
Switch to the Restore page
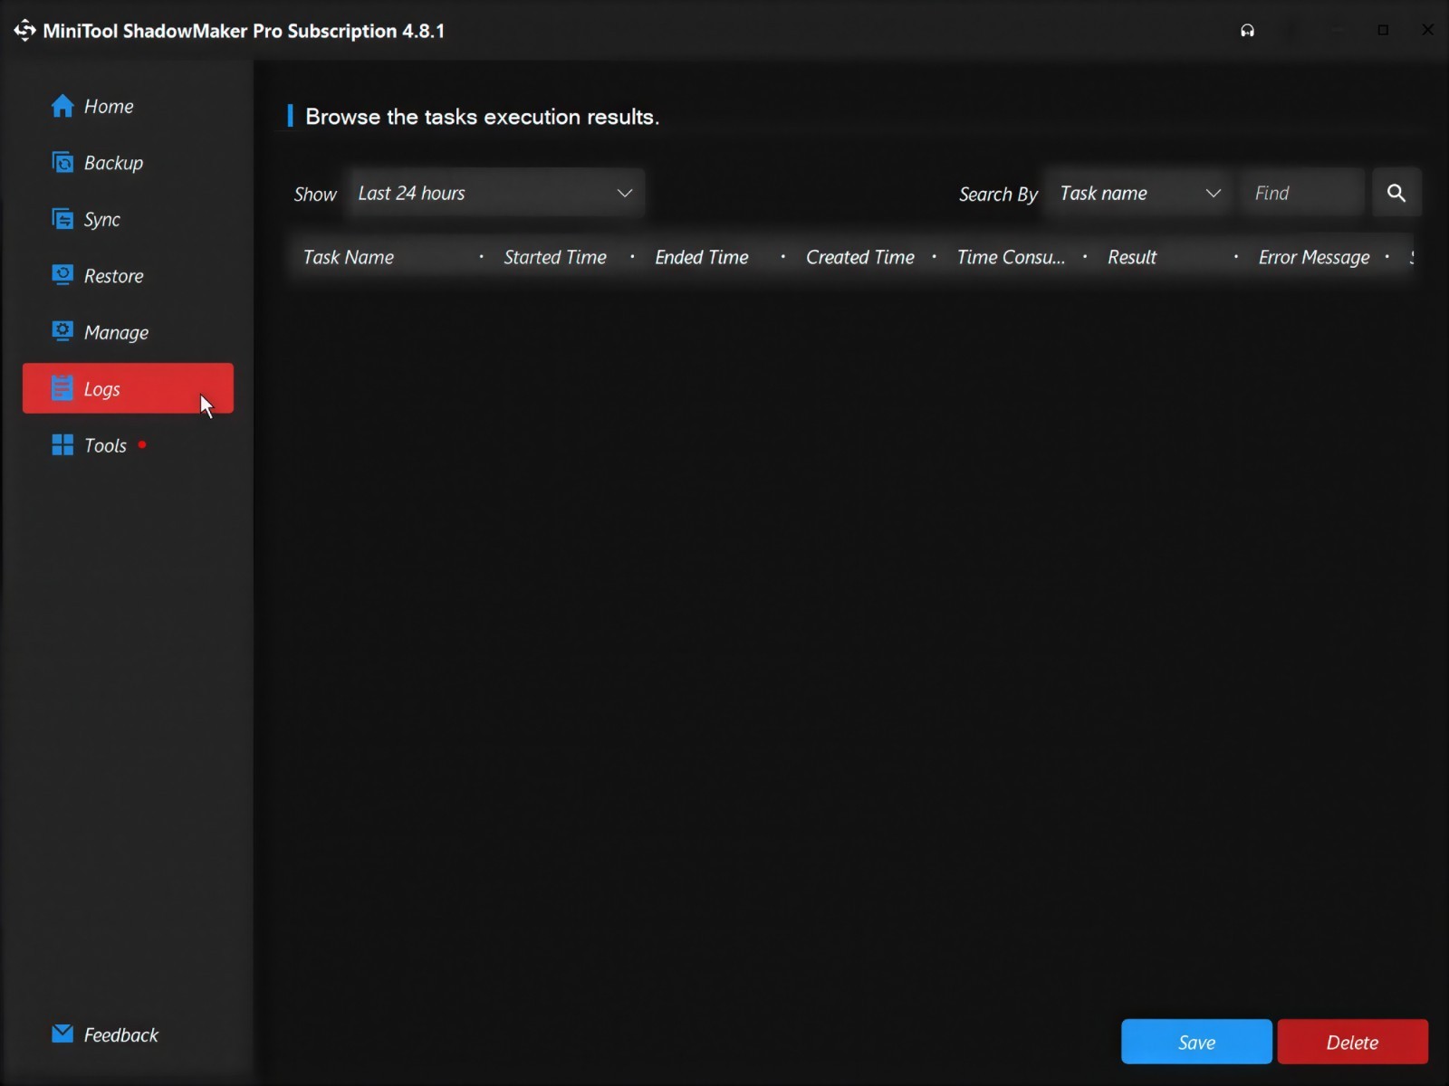click(x=128, y=276)
